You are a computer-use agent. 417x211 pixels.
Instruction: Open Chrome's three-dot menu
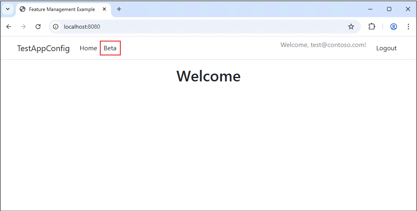coord(408,27)
